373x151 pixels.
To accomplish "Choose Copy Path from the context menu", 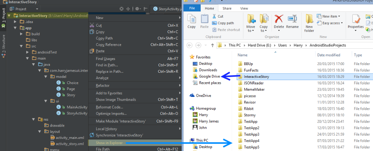I will 135,38.
